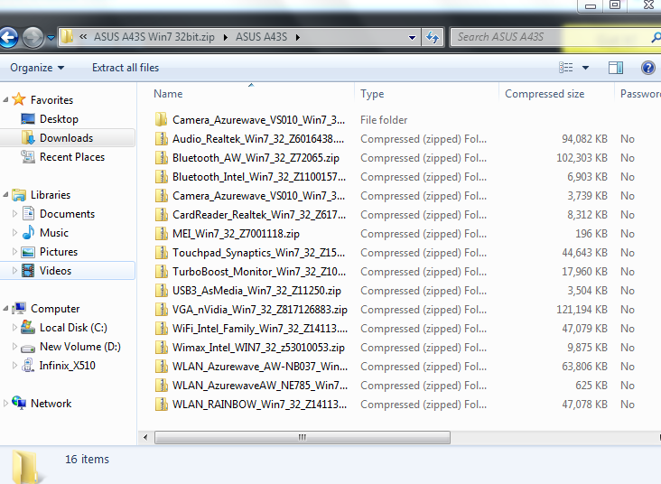Open New Volume (D:)
Image resolution: width=661 pixels, height=484 pixels.
click(80, 347)
